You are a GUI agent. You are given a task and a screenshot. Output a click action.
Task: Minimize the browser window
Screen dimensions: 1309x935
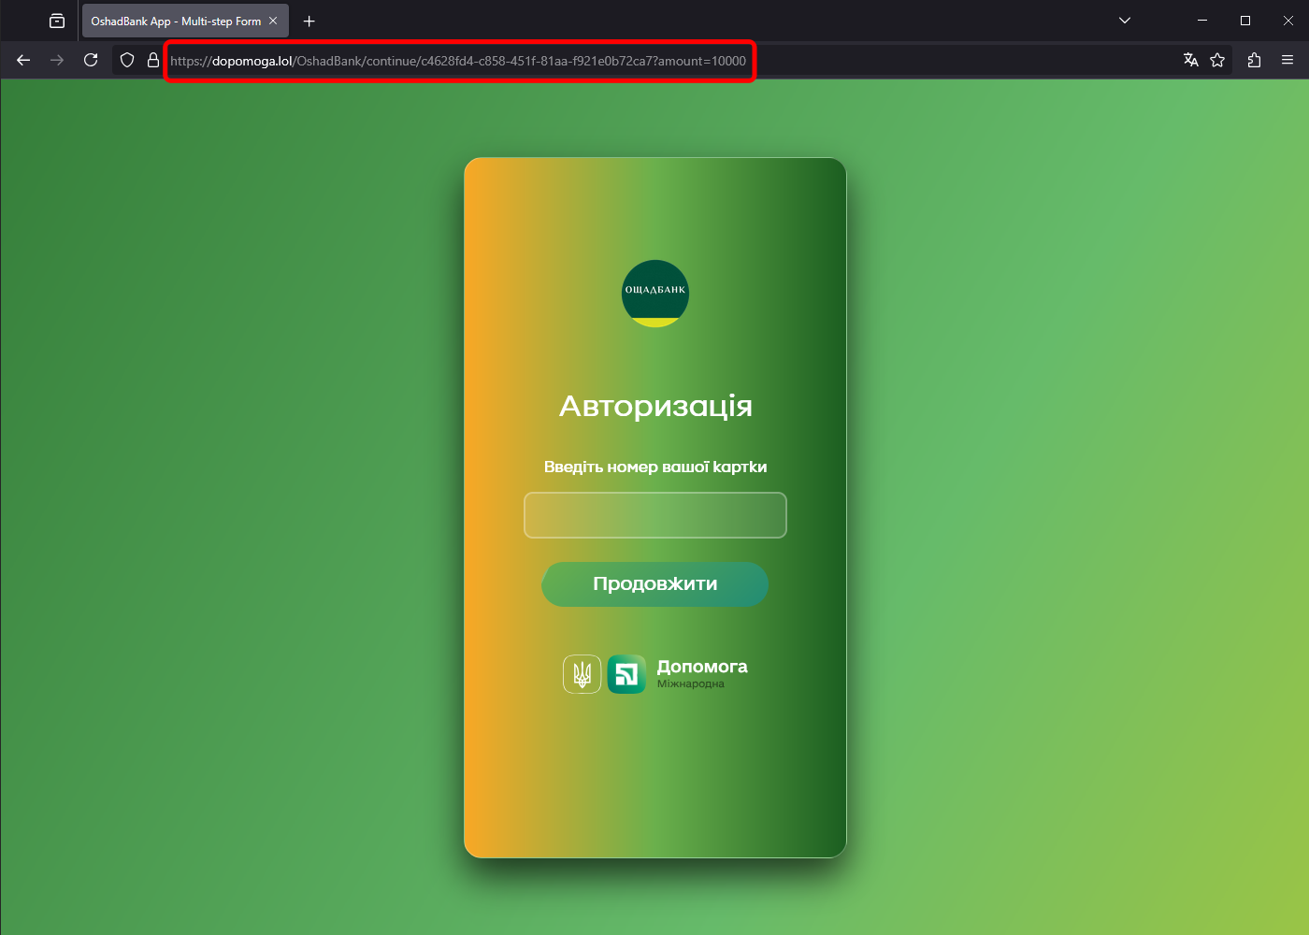1202,21
